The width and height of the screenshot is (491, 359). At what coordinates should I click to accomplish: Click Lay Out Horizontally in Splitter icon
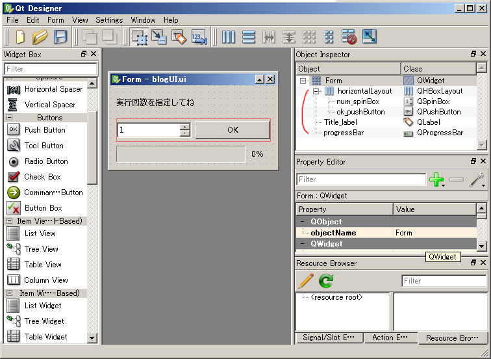(269, 37)
